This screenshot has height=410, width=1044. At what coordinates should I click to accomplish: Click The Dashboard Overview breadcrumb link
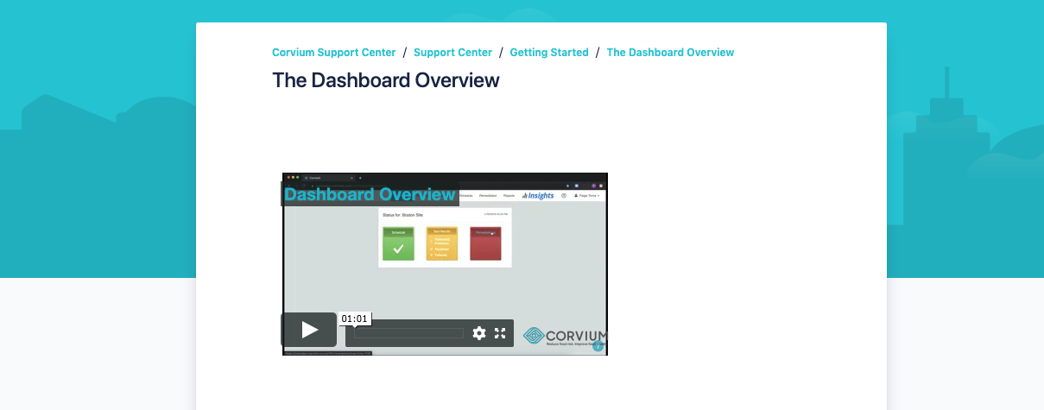(670, 53)
